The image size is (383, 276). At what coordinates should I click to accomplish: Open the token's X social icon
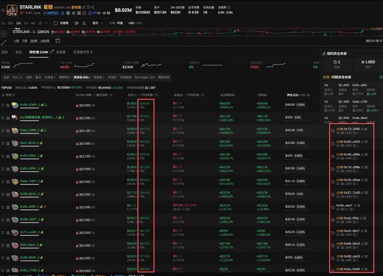click(79, 13)
